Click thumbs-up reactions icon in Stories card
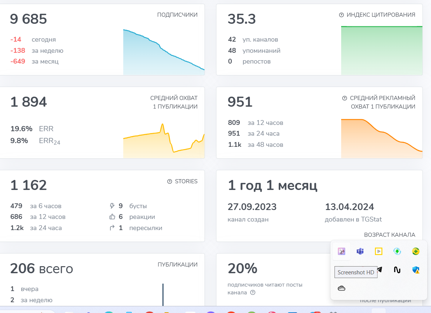 [x=112, y=217]
